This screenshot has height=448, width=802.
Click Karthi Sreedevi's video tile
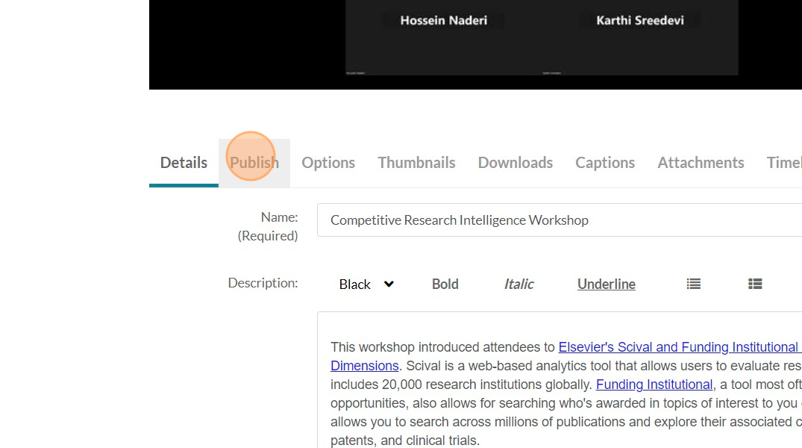click(x=640, y=37)
